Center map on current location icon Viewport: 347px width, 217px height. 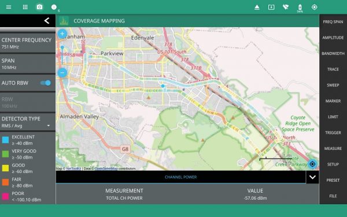coord(312,164)
